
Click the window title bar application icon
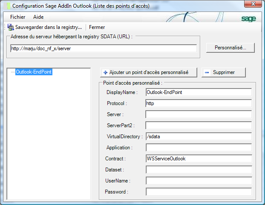[x=7, y=6]
